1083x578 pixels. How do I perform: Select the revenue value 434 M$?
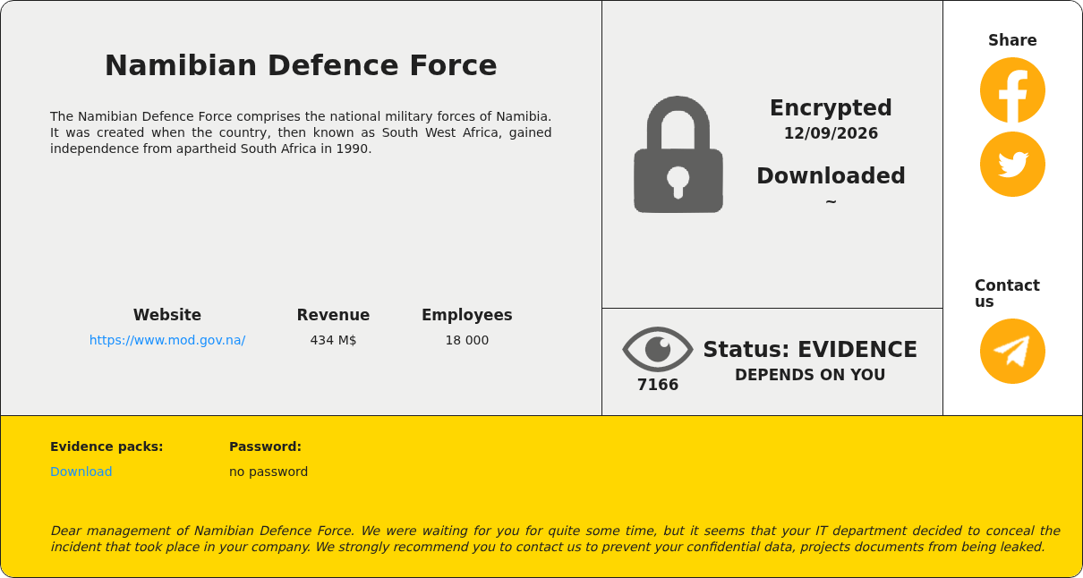coord(333,340)
